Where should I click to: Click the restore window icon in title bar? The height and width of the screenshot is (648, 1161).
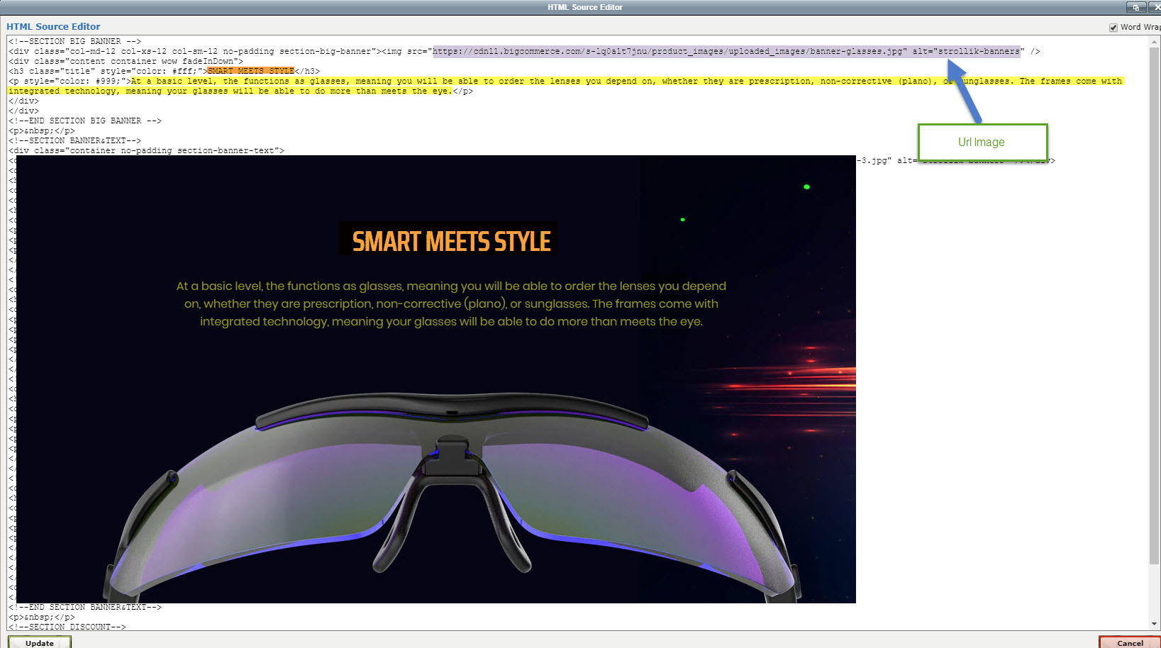(1136, 7)
